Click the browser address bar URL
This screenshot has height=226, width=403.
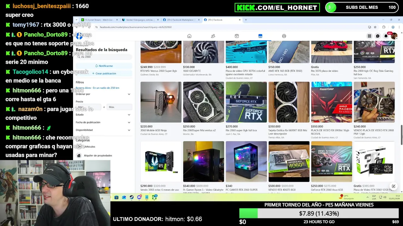(136, 27)
